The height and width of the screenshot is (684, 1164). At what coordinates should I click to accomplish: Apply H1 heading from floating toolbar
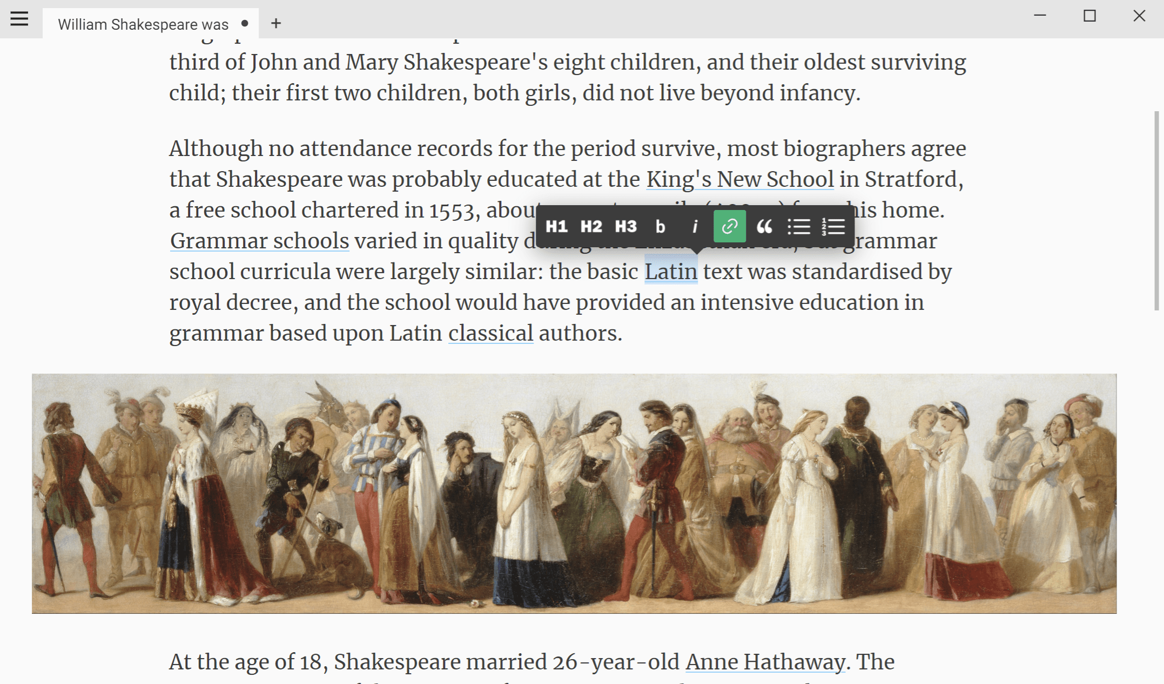[x=556, y=226]
